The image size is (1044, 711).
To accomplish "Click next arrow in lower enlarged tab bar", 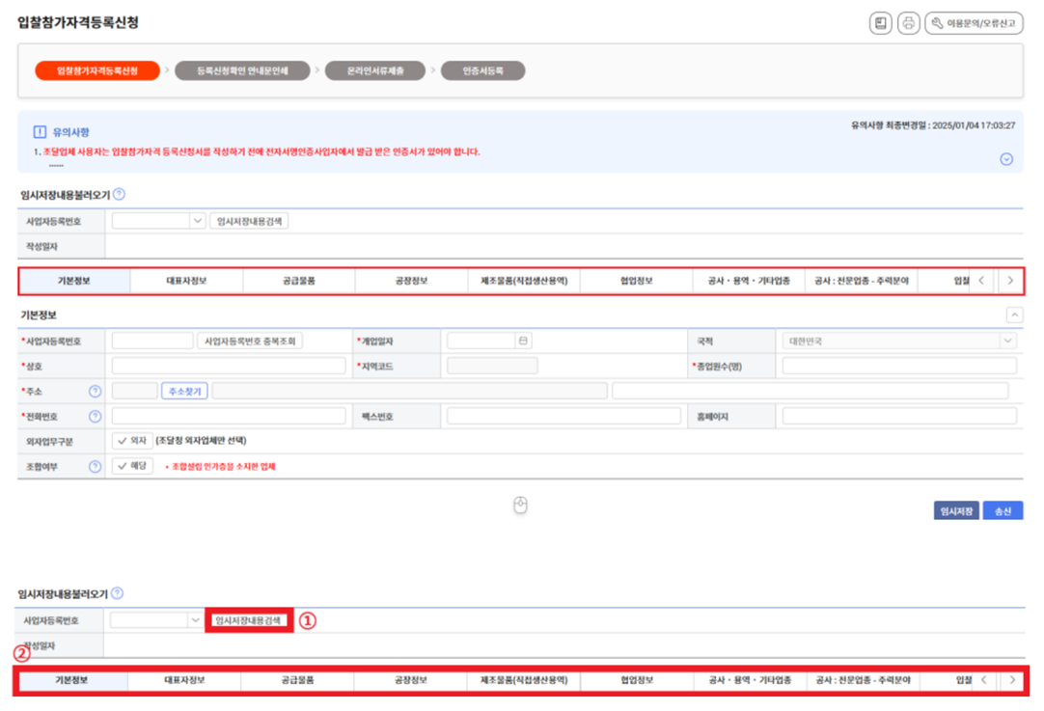I will pyautogui.click(x=1012, y=680).
